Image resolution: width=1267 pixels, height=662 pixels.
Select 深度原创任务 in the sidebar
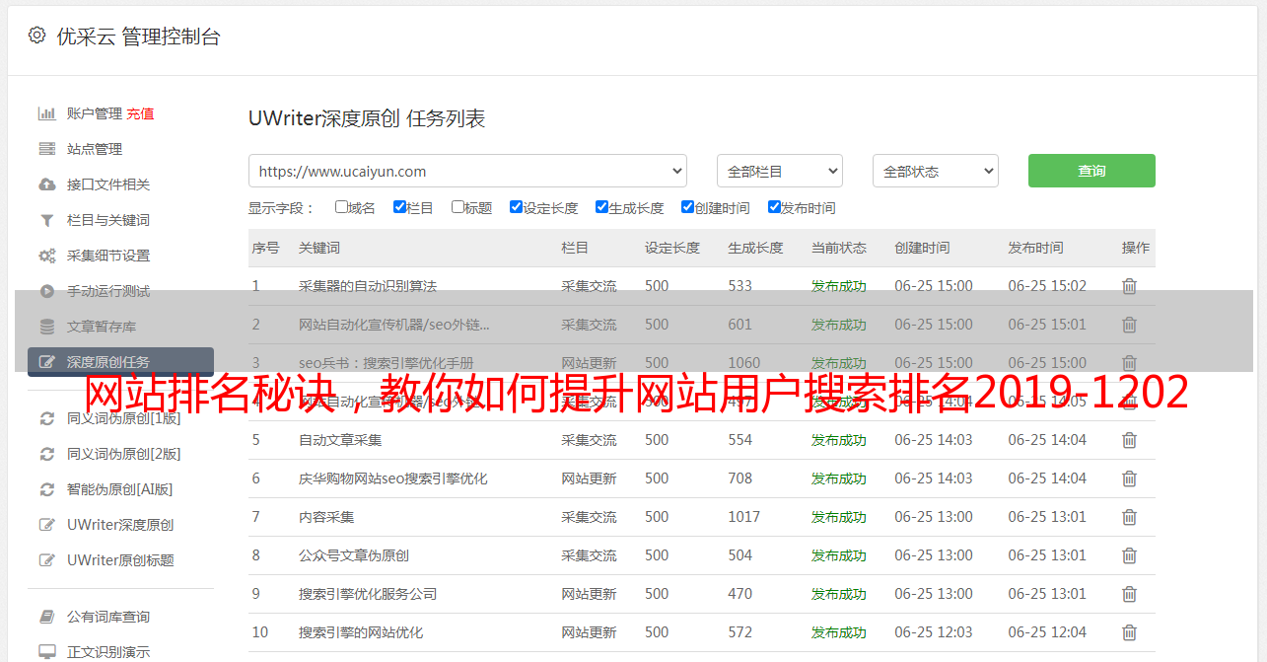pos(120,362)
